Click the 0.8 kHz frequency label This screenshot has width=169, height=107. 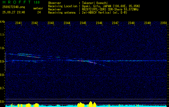[x=2, y=75]
